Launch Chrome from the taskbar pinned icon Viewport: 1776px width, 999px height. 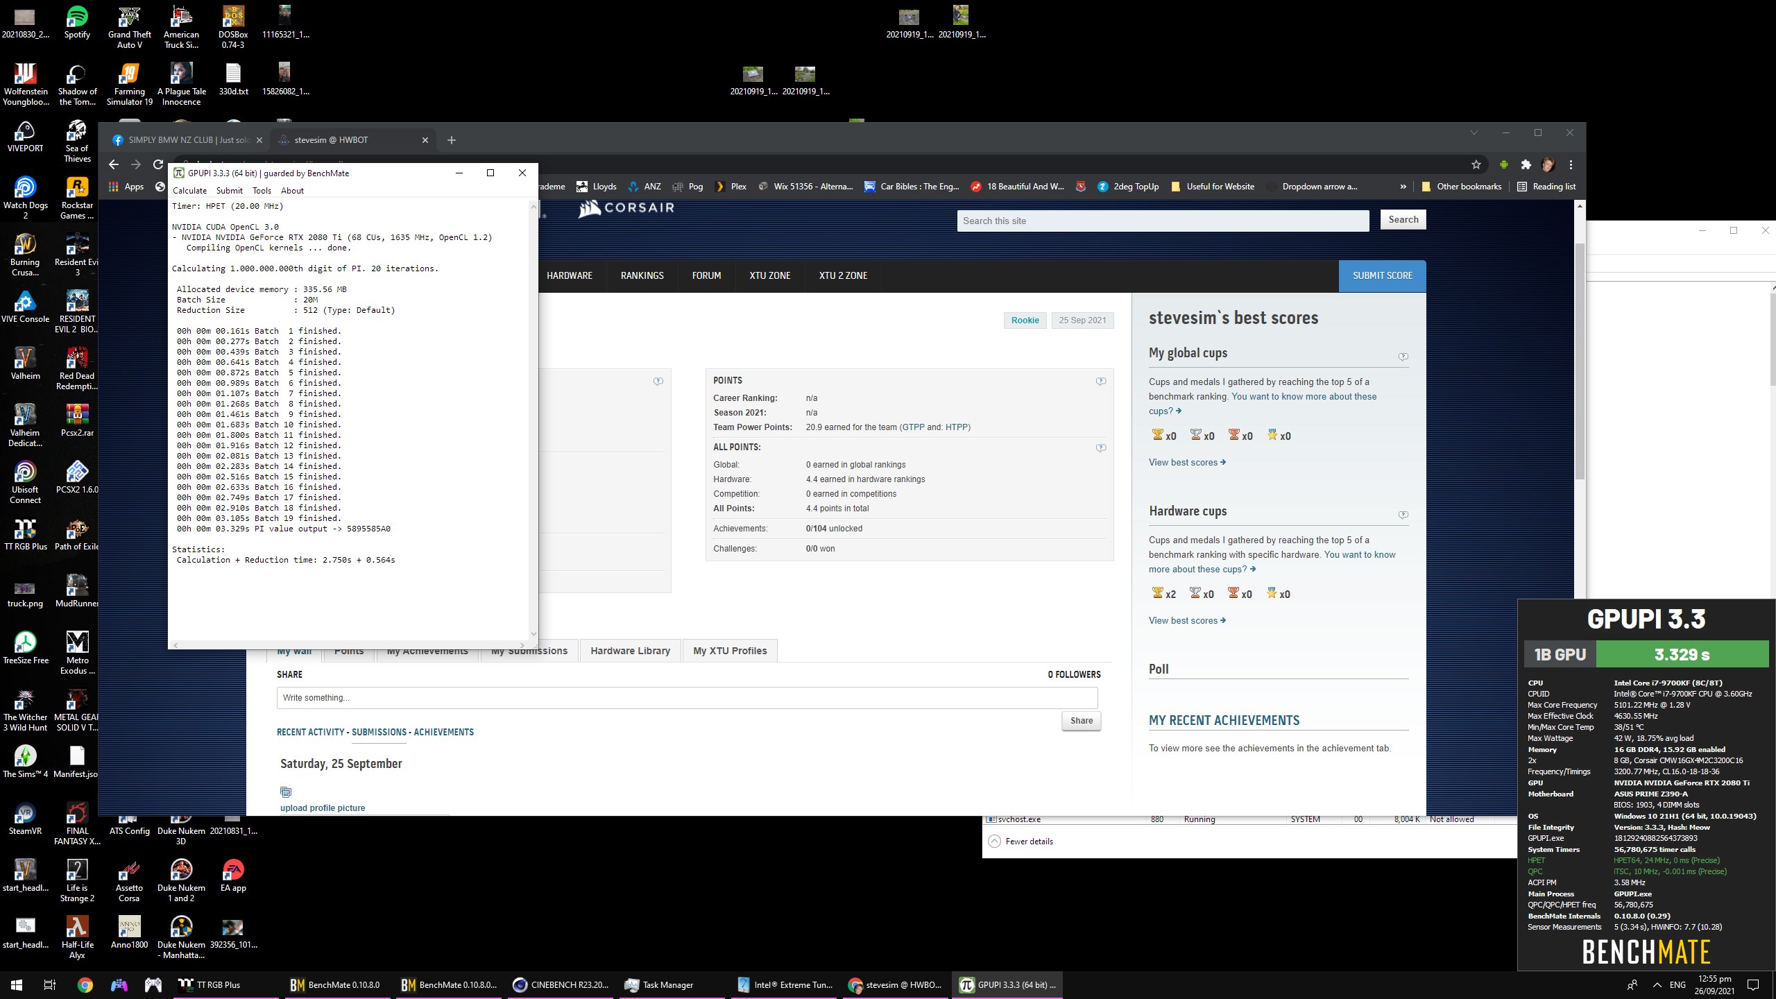[x=85, y=984]
